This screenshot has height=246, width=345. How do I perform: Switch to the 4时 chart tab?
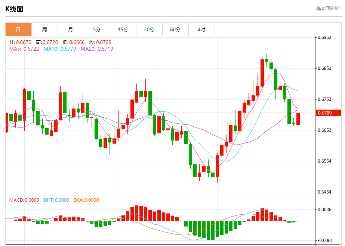tap(201, 29)
